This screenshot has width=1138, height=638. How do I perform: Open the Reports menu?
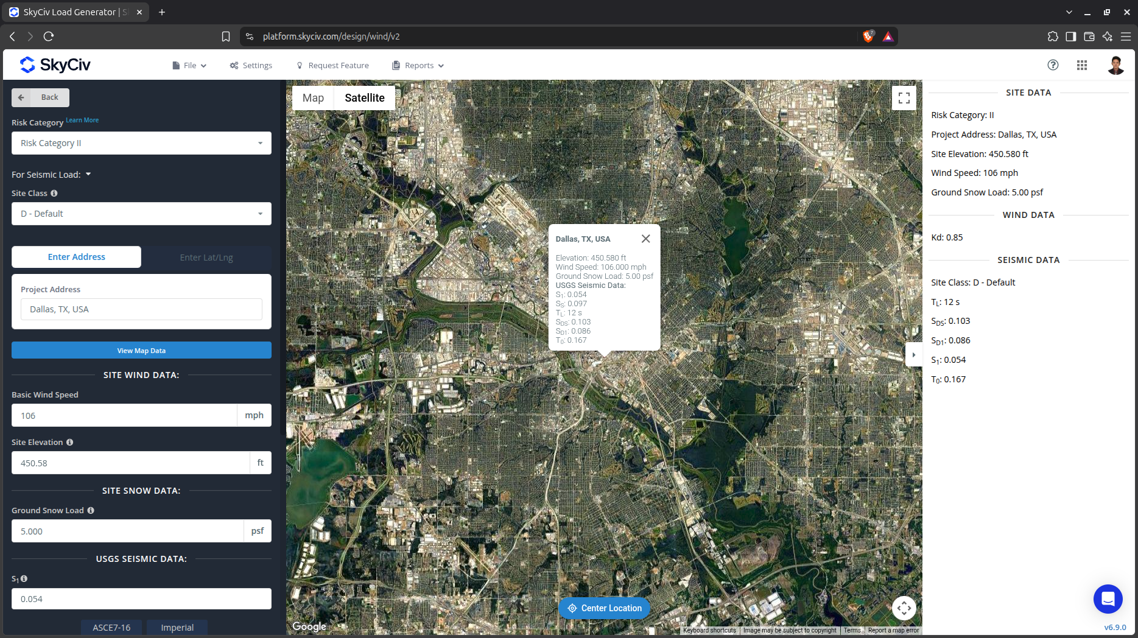[x=418, y=66]
